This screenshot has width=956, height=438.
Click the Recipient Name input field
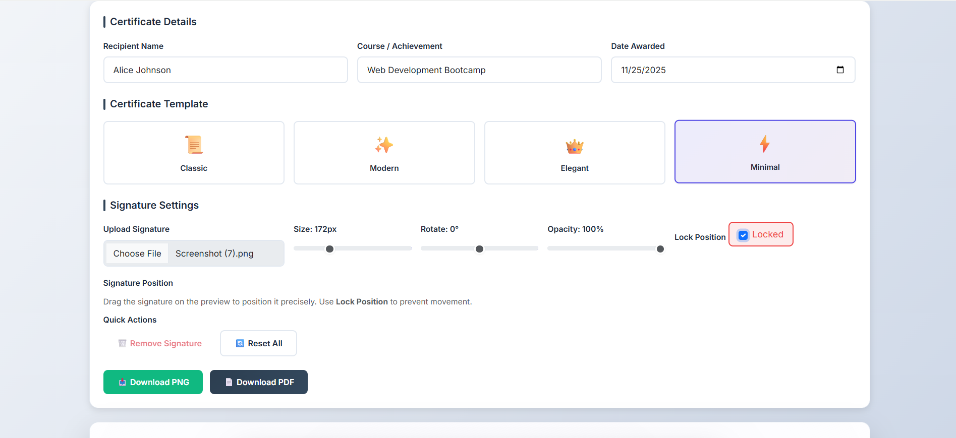[x=226, y=70]
